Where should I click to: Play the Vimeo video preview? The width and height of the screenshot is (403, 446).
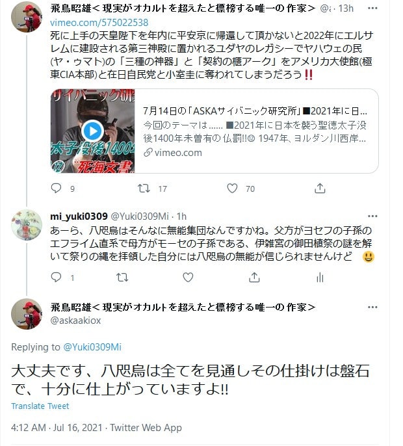[x=92, y=131]
